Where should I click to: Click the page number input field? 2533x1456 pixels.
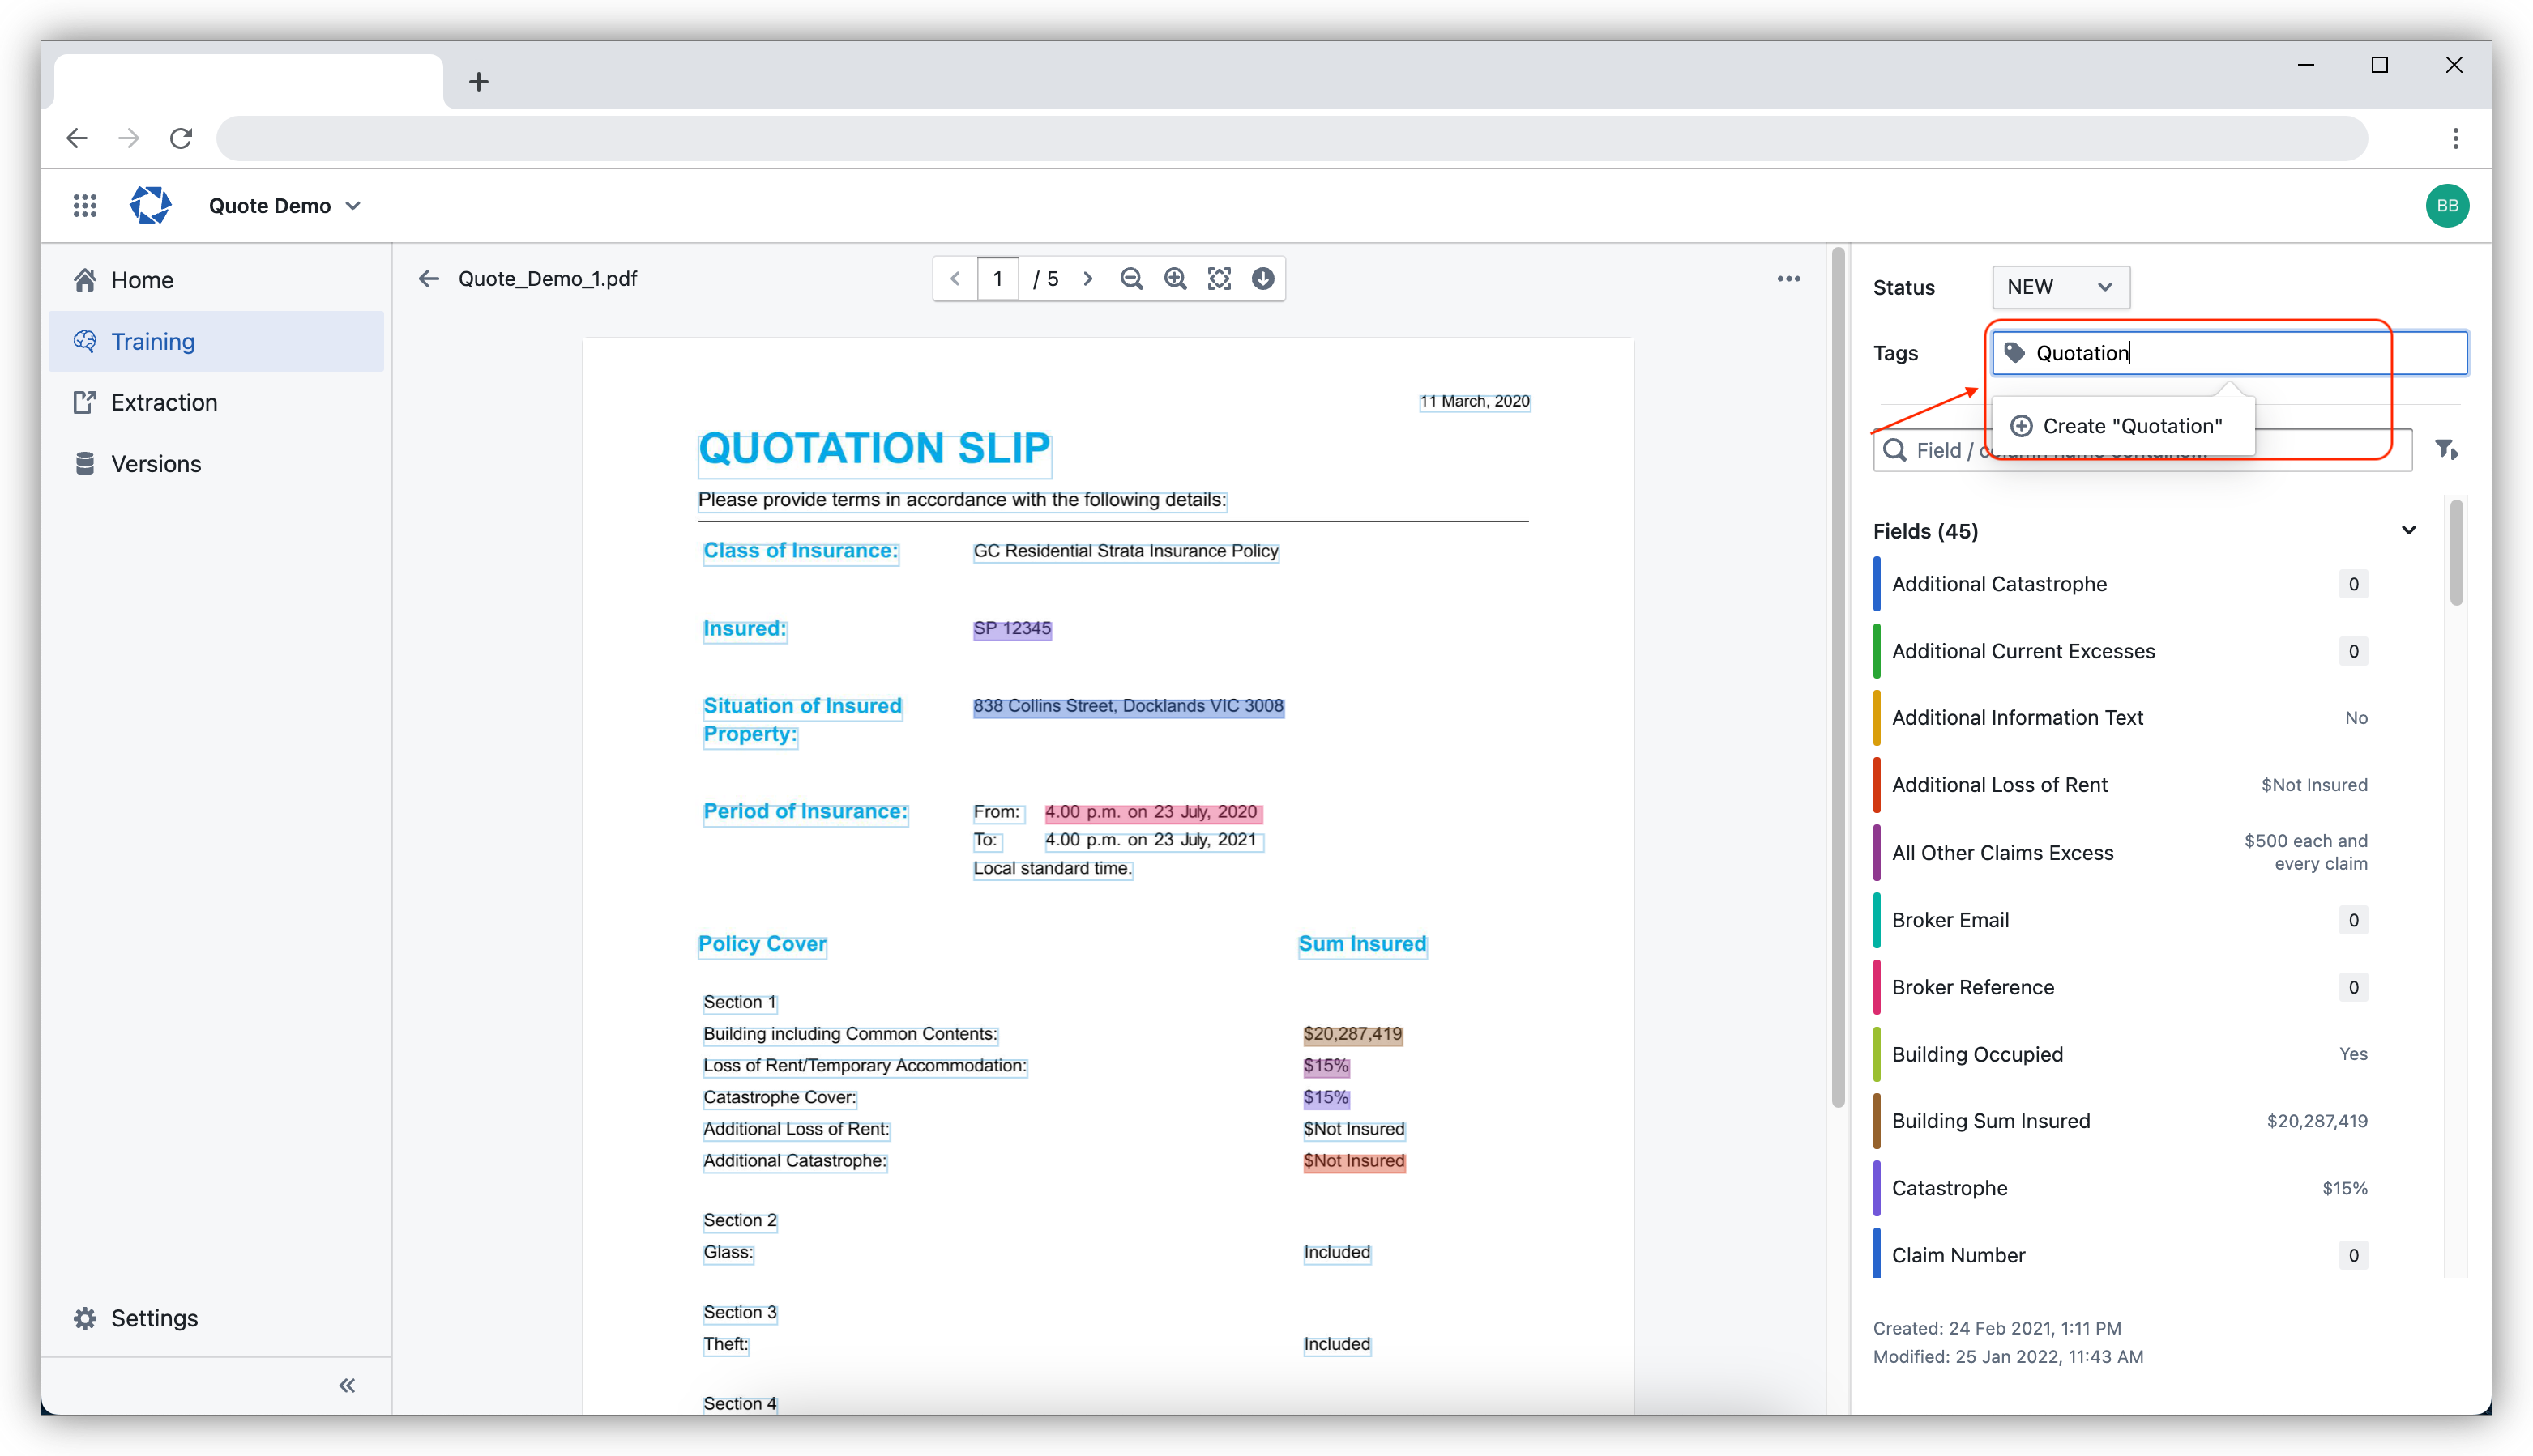pos(998,279)
